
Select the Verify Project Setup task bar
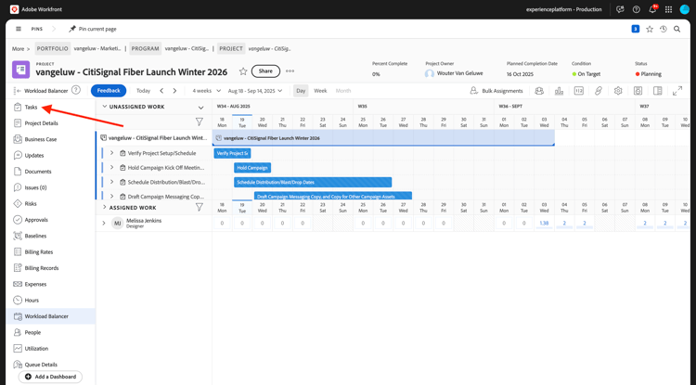232,153
